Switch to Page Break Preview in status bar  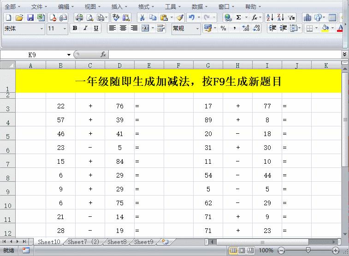tap(250, 250)
